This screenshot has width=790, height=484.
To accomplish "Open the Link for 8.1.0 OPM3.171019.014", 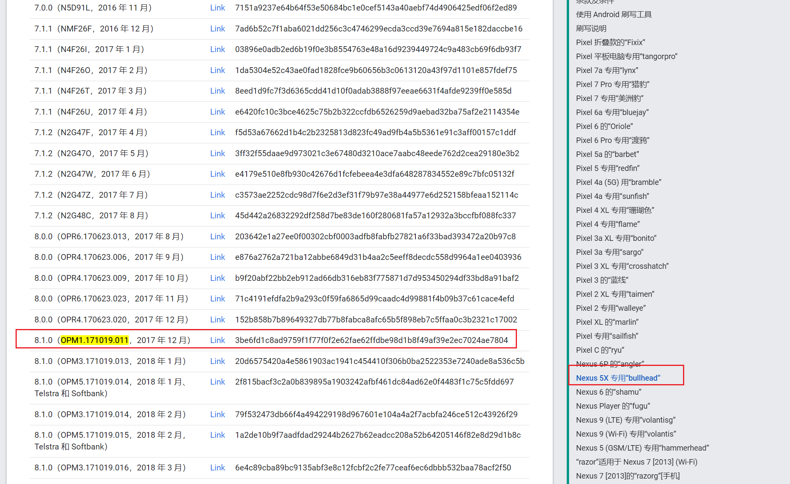I will click(217, 414).
